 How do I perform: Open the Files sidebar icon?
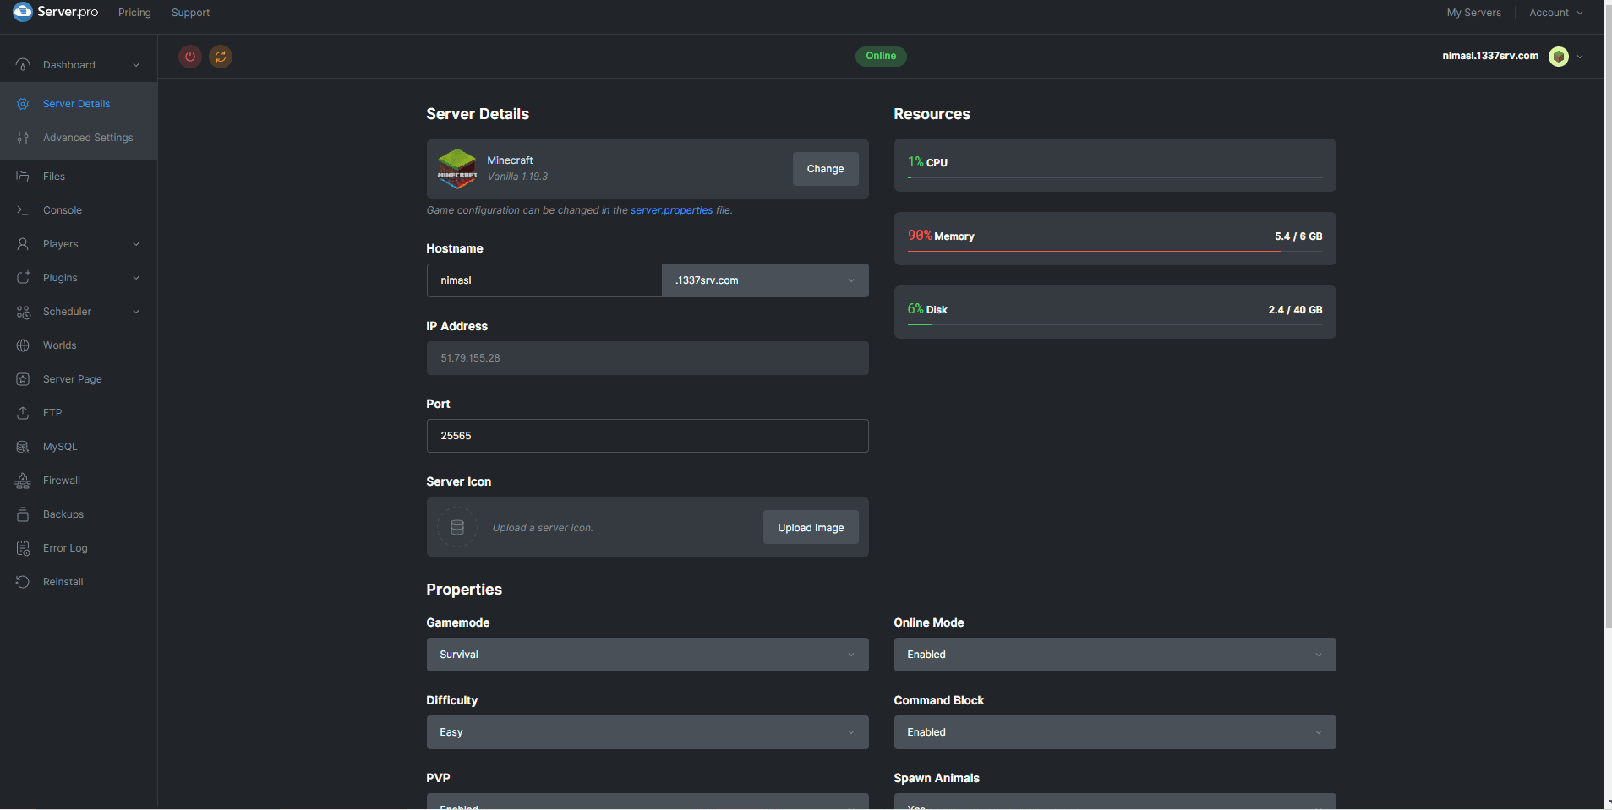tap(23, 177)
